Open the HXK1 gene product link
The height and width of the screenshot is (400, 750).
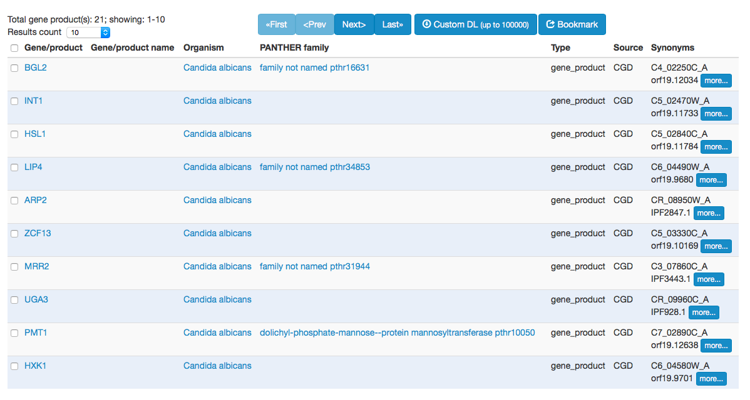point(36,366)
